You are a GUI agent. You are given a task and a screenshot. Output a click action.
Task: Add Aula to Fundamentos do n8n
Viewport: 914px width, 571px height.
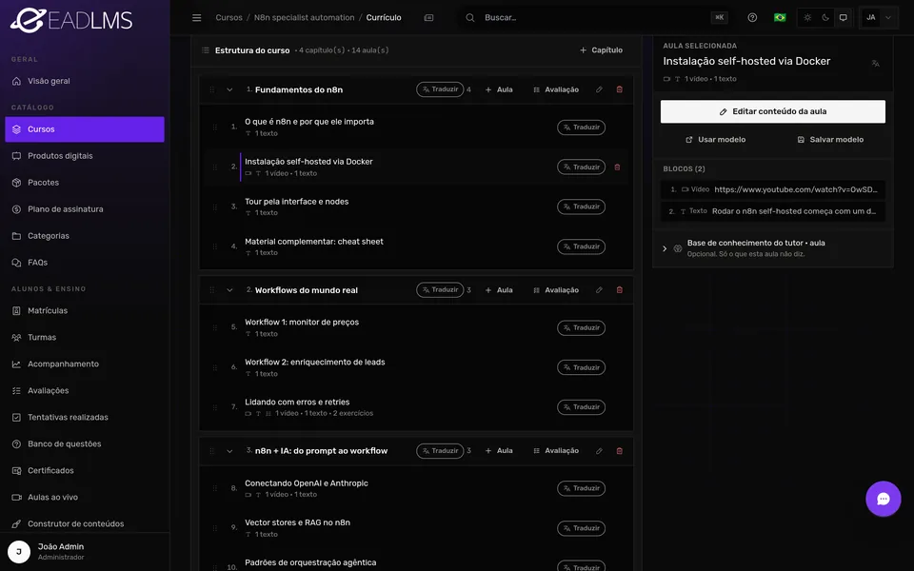[x=499, y=89]
